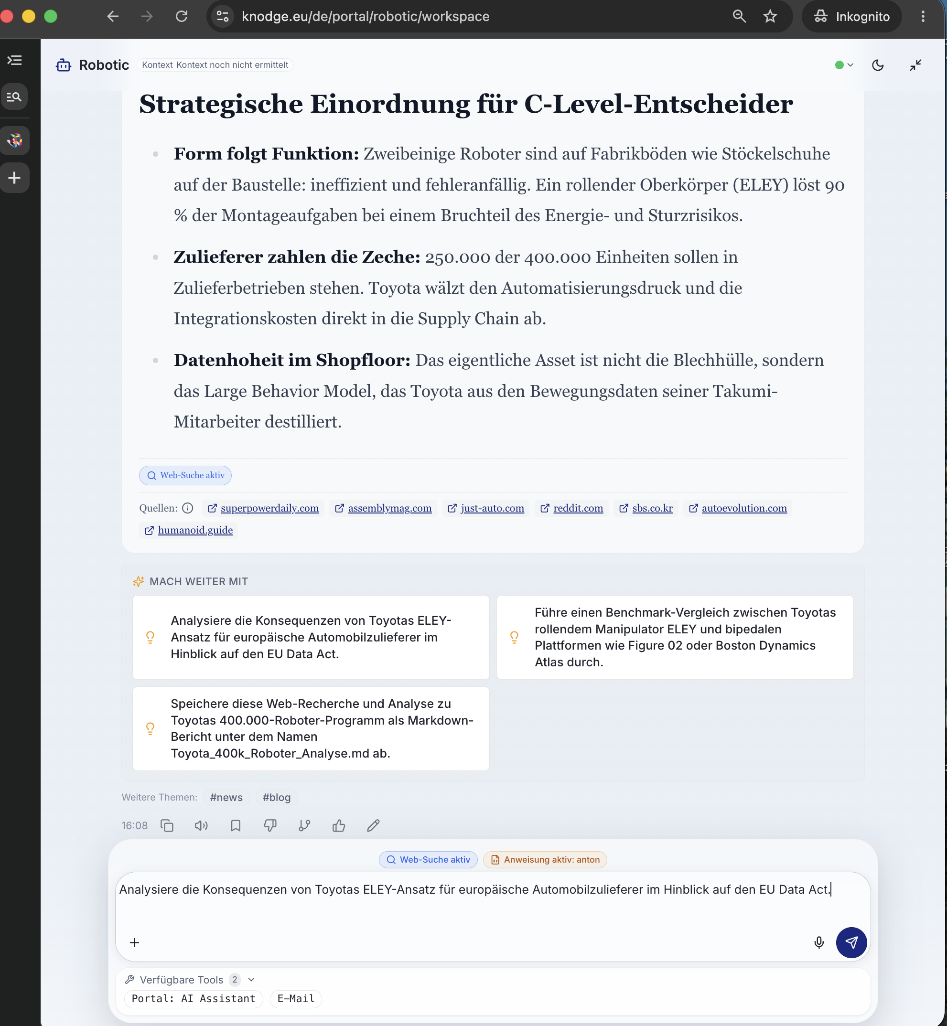Choose Benchmark-Vergleich ELEY suggestion
947x1026 pixels.
point(675,637)
